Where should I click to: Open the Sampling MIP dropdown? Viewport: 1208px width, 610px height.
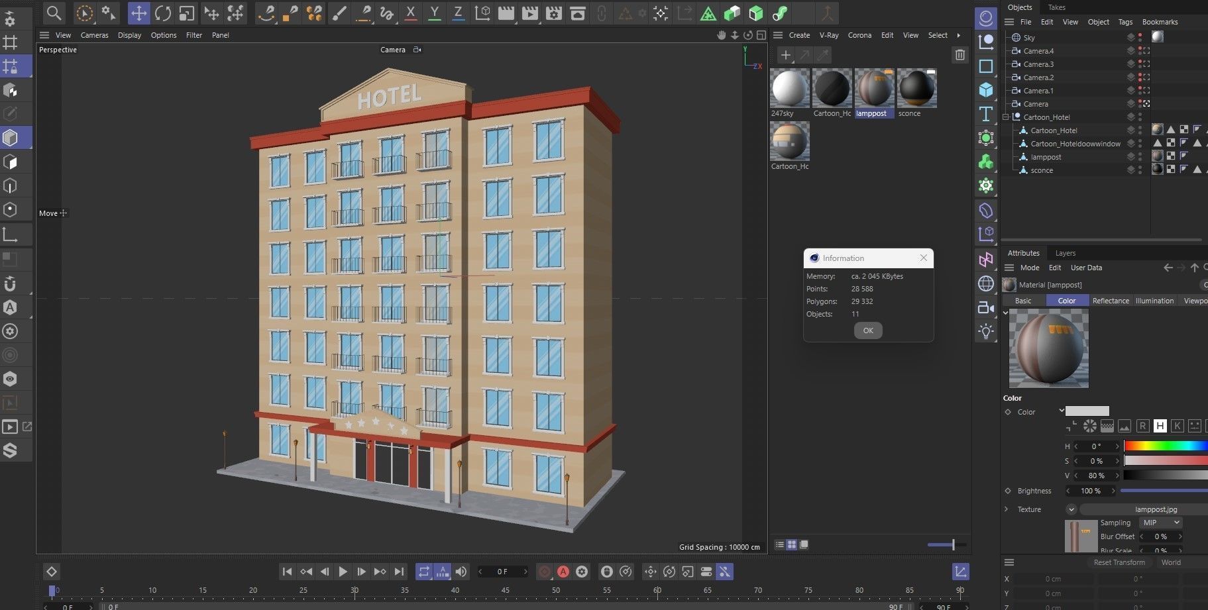coord(1160,523)
